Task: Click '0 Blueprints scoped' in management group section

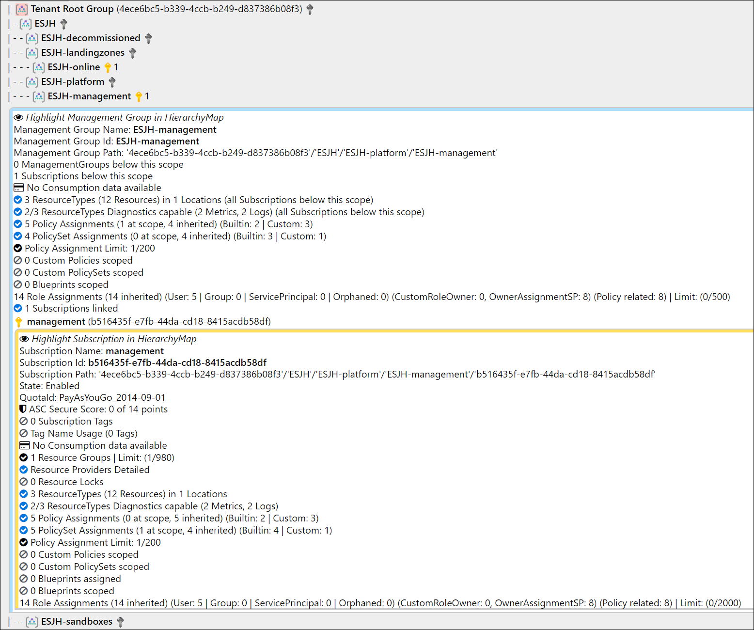Action: coord(61,284)
